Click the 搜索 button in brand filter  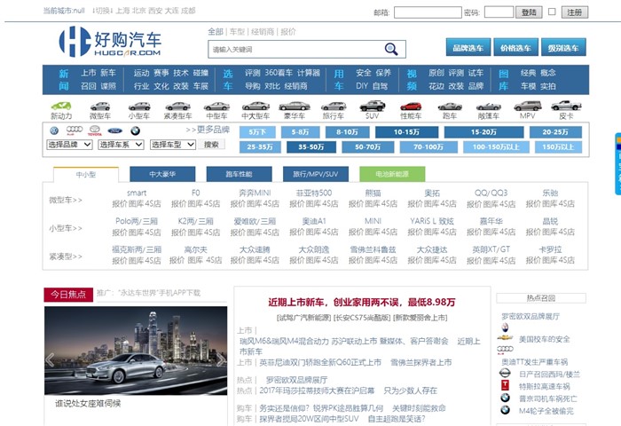click(x=211, y=145)
